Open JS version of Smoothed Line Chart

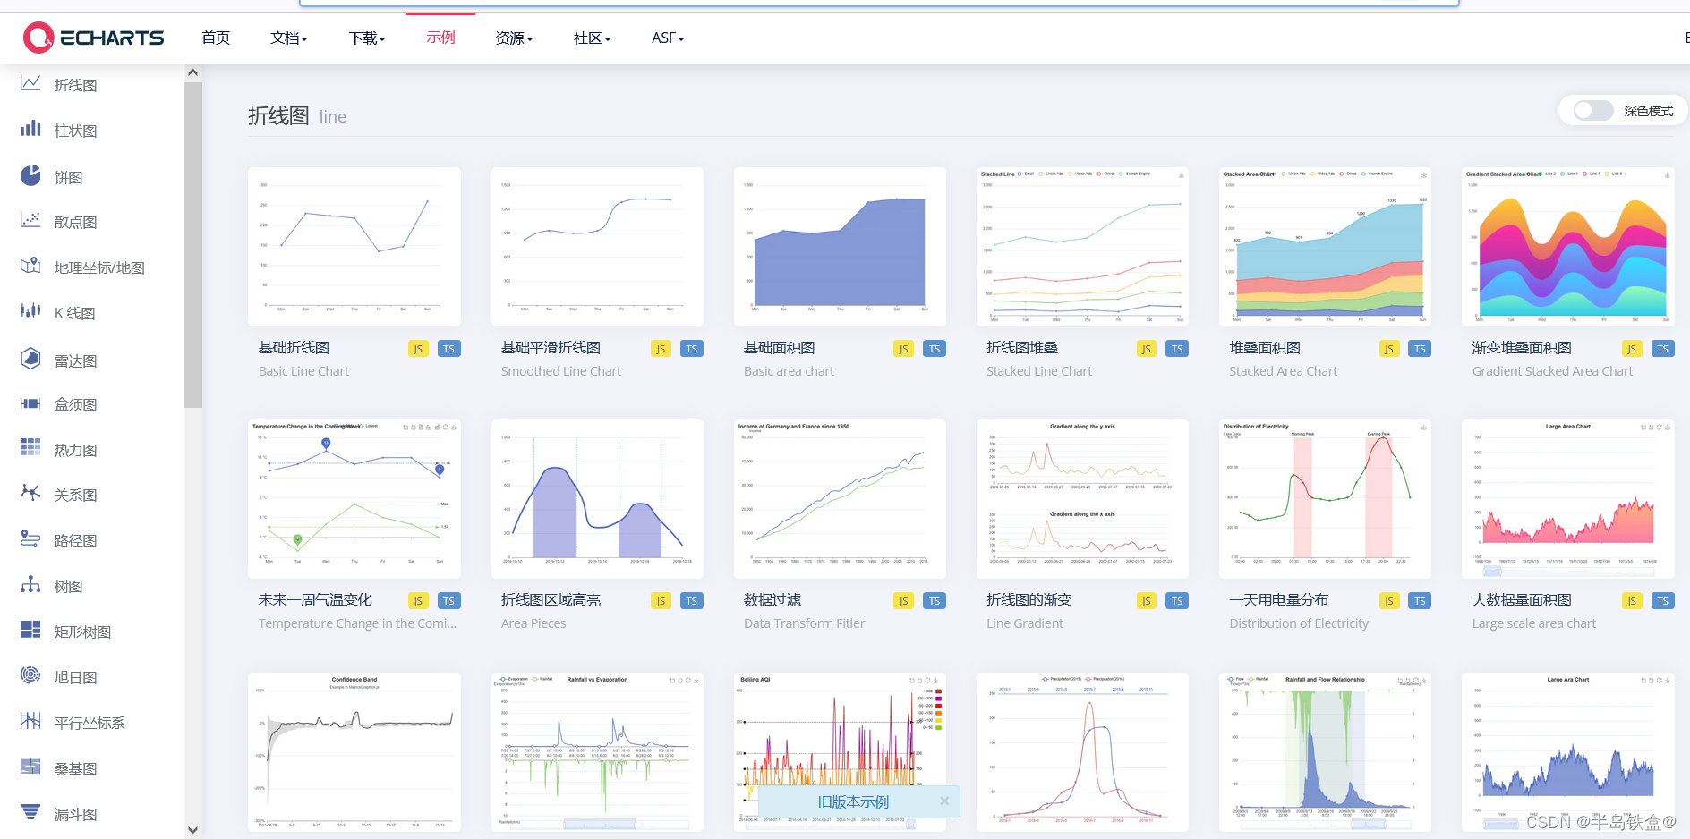click(x=661, y=349)
